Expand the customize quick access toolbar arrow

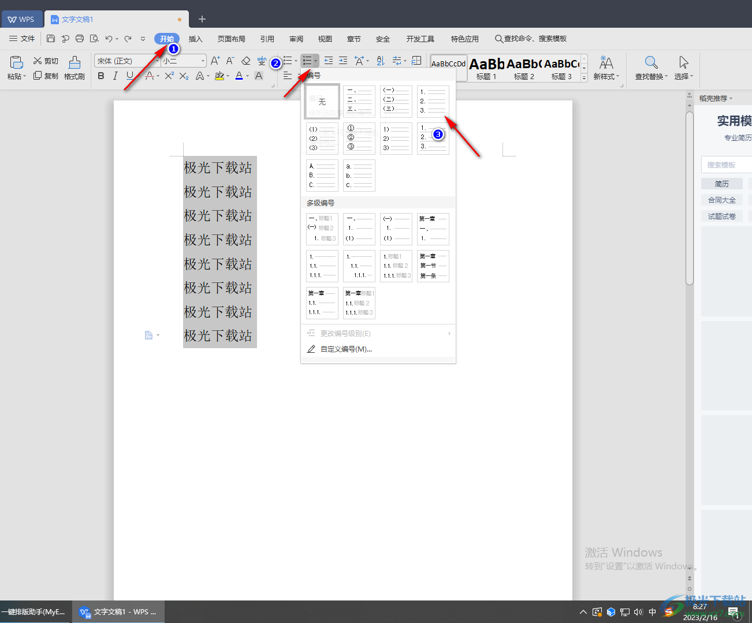point(143,39)
